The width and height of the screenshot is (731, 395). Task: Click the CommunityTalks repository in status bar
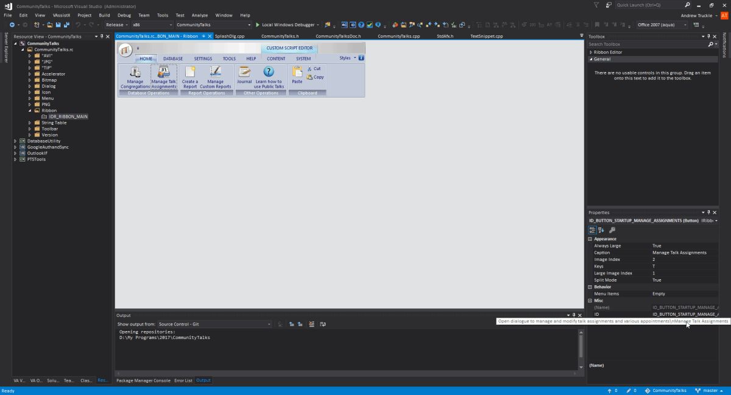point(665,390)
